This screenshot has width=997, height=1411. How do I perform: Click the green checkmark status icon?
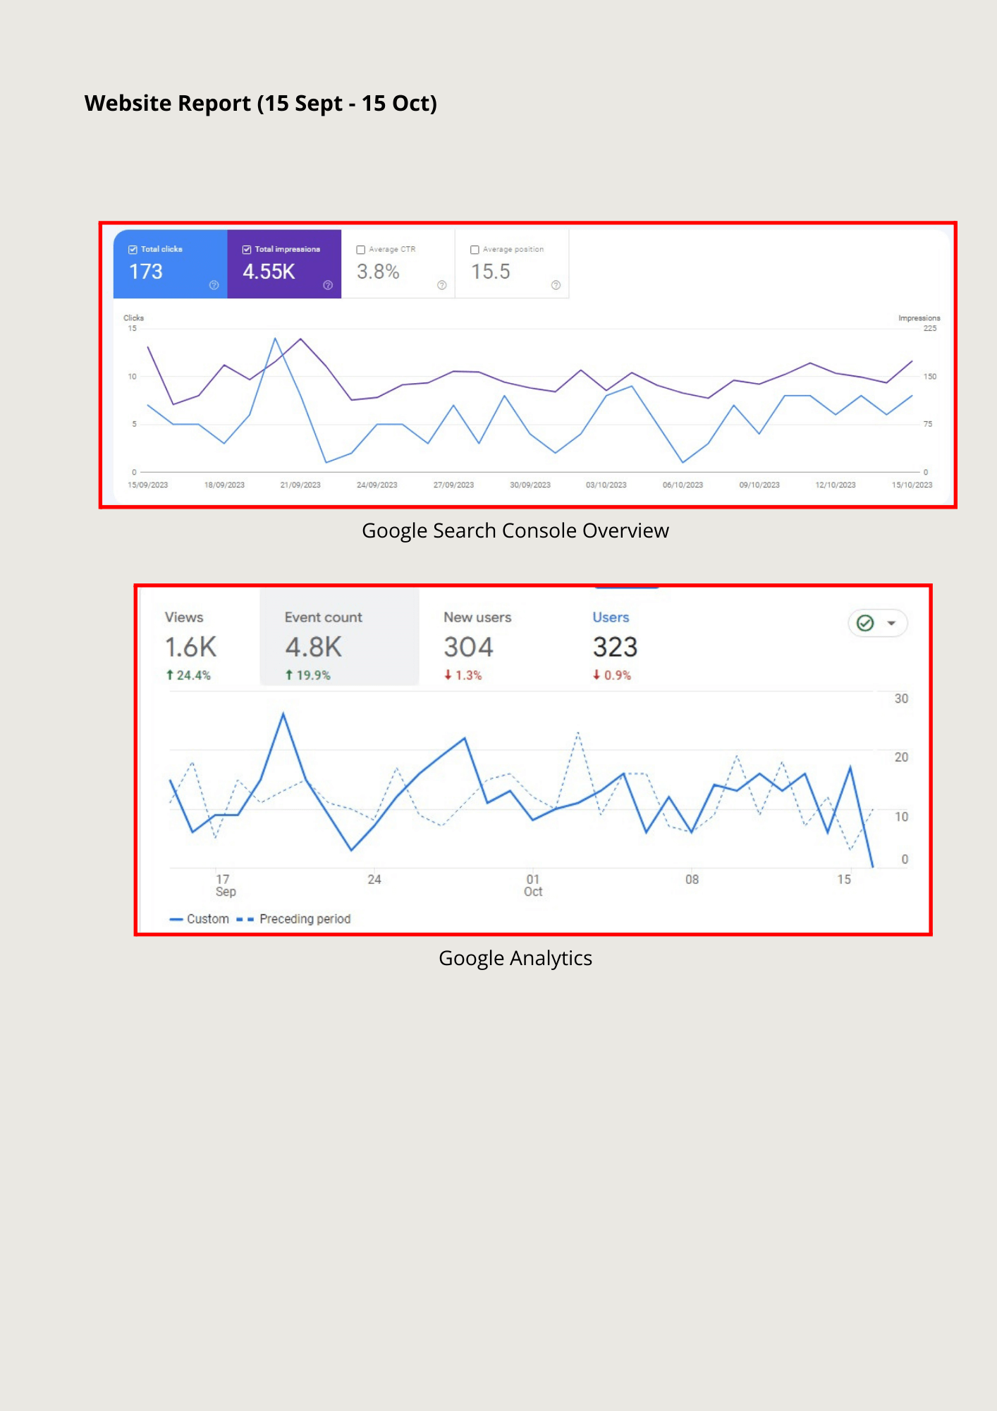click(865, 623)
